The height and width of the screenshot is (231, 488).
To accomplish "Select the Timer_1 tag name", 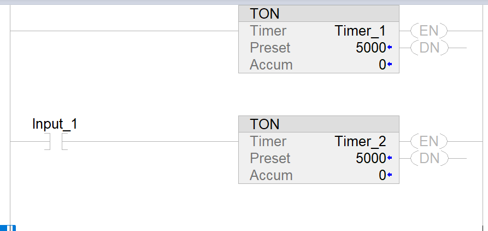I will (360, 31).
